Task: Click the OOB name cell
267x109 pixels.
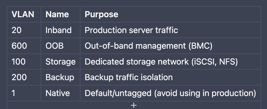Action: (x=61, y=46)
